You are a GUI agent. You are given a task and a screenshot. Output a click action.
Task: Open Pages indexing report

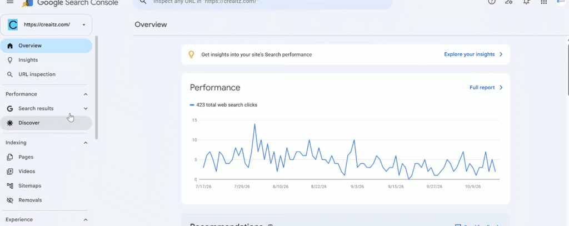click(46, 157)
